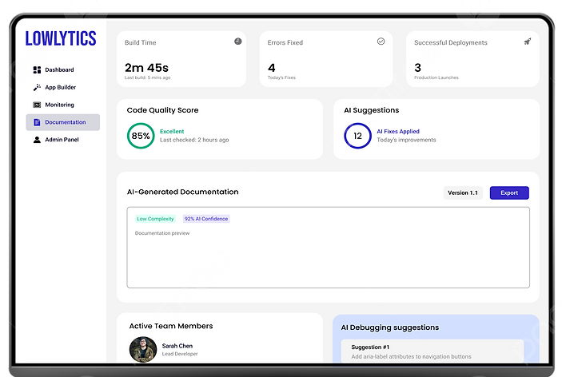Viewport: 562px width, 377px height.
Task: Click the Export button
Action: [509, 193]
